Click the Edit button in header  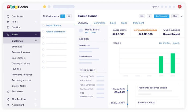pyautogui.click(x=142, y=16)
